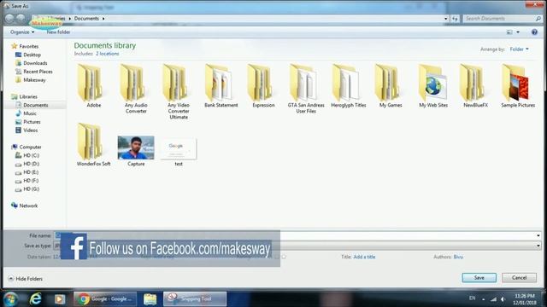Open the Any Video Converter Ultimate folder

(x=179, y=91)
